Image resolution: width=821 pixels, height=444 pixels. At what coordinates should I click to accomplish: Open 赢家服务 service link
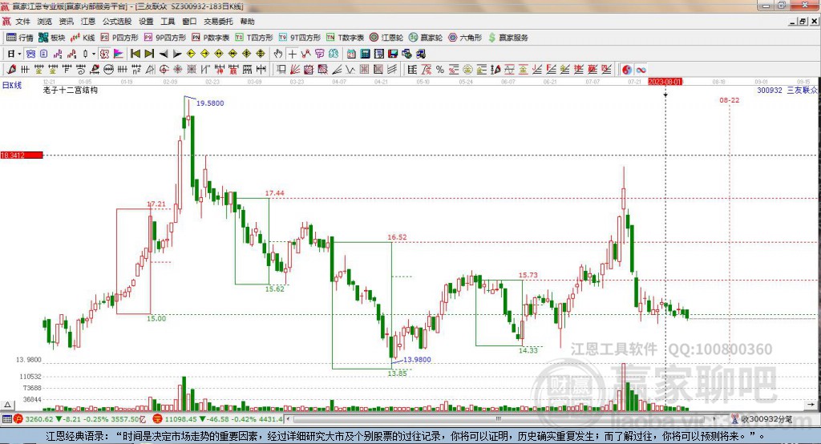click(x=508, y=38)
